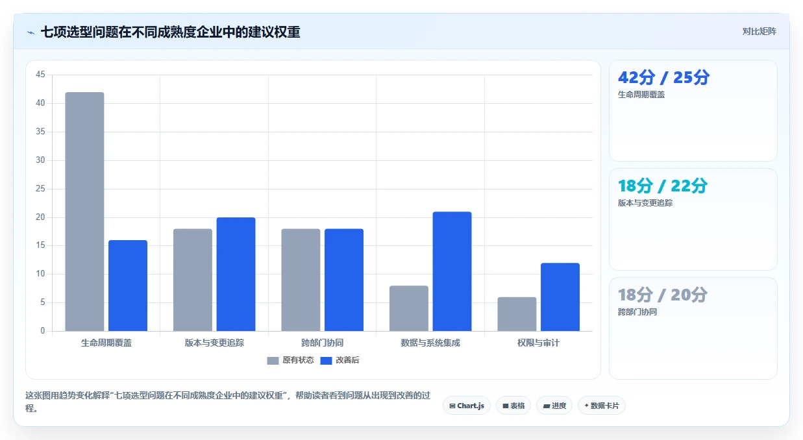The image size is (803, 440).
Task: Select the 表格 tag chip
Action: click(x=513, y=406)
